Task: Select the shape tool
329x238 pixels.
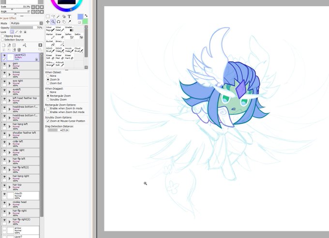Action: tap(64, 16)
